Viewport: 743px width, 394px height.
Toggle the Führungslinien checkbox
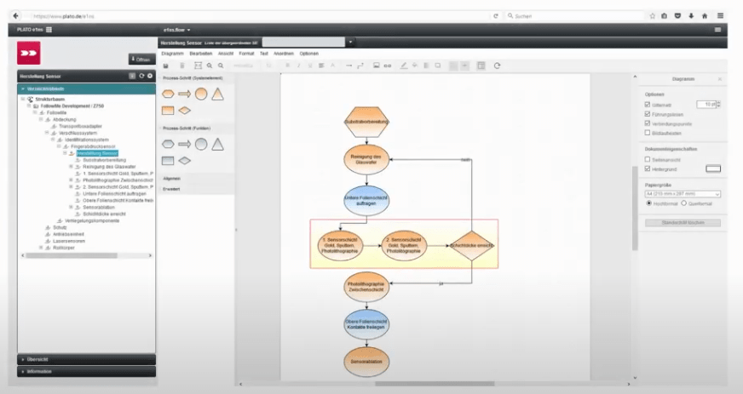[x=648, y=114]
